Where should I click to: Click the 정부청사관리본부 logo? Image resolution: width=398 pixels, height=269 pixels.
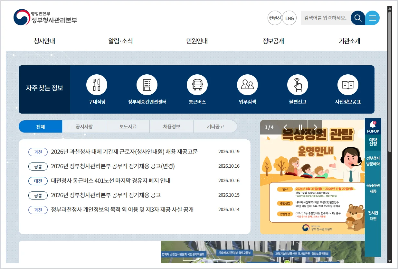click(45, 17)
